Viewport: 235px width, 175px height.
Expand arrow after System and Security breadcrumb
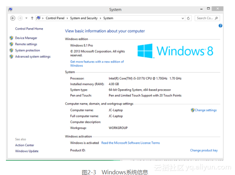[x=101, y=18]
